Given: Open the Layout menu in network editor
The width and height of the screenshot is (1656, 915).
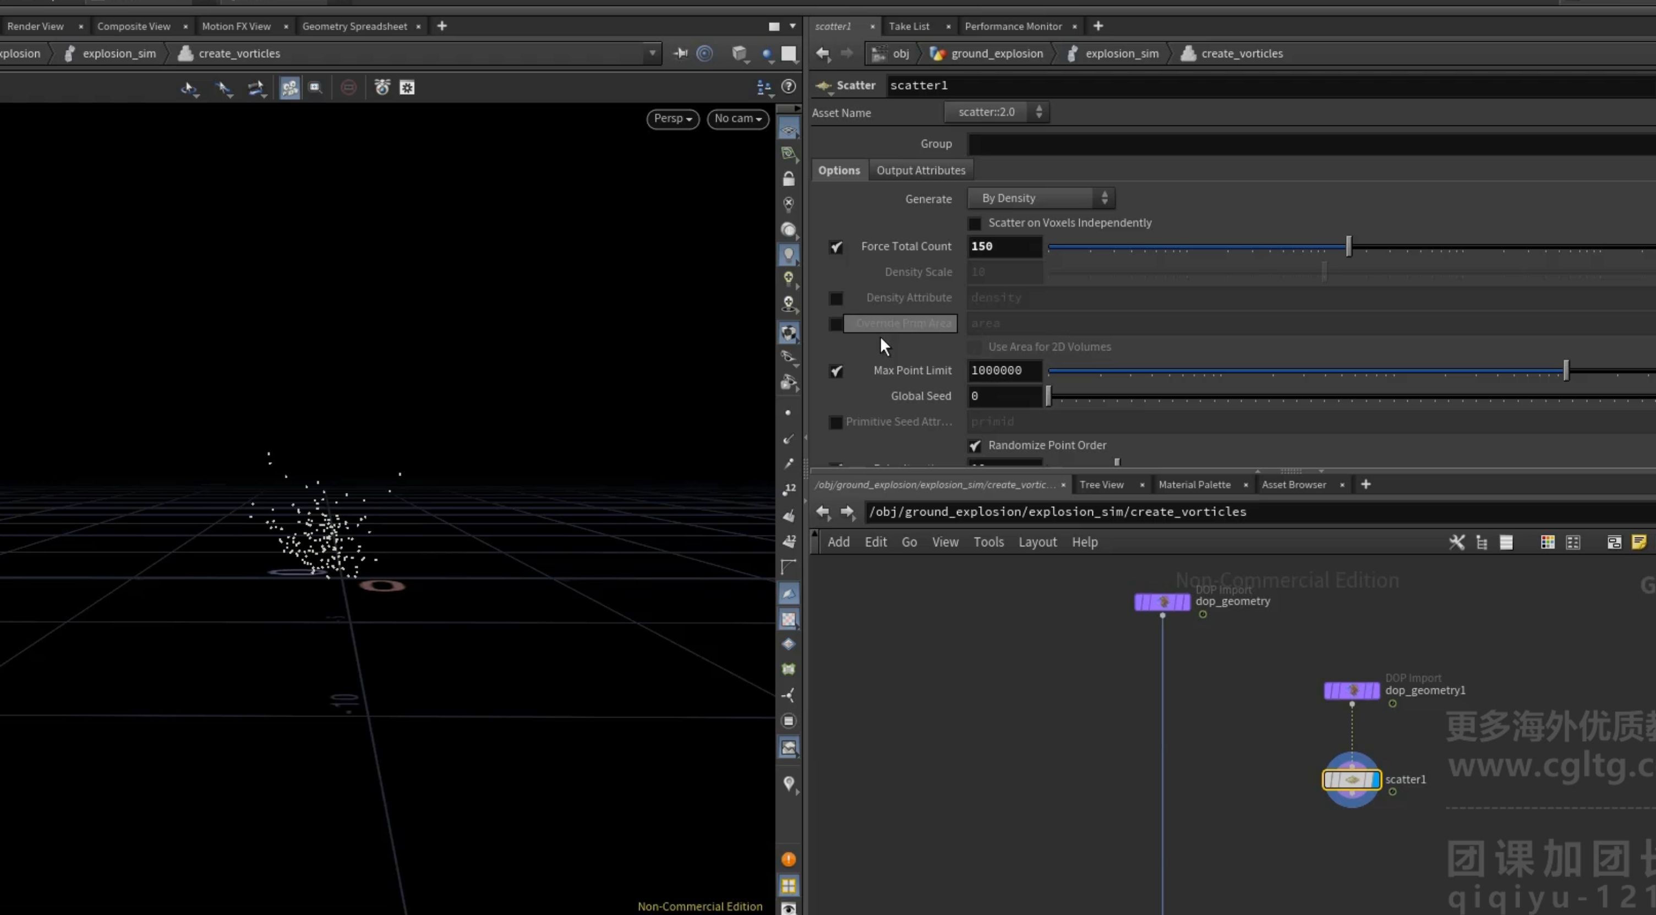Looking at the screenshot, I should pos(1037,543).
